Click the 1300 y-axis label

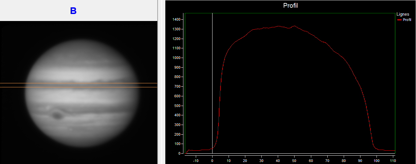(177, 29)
